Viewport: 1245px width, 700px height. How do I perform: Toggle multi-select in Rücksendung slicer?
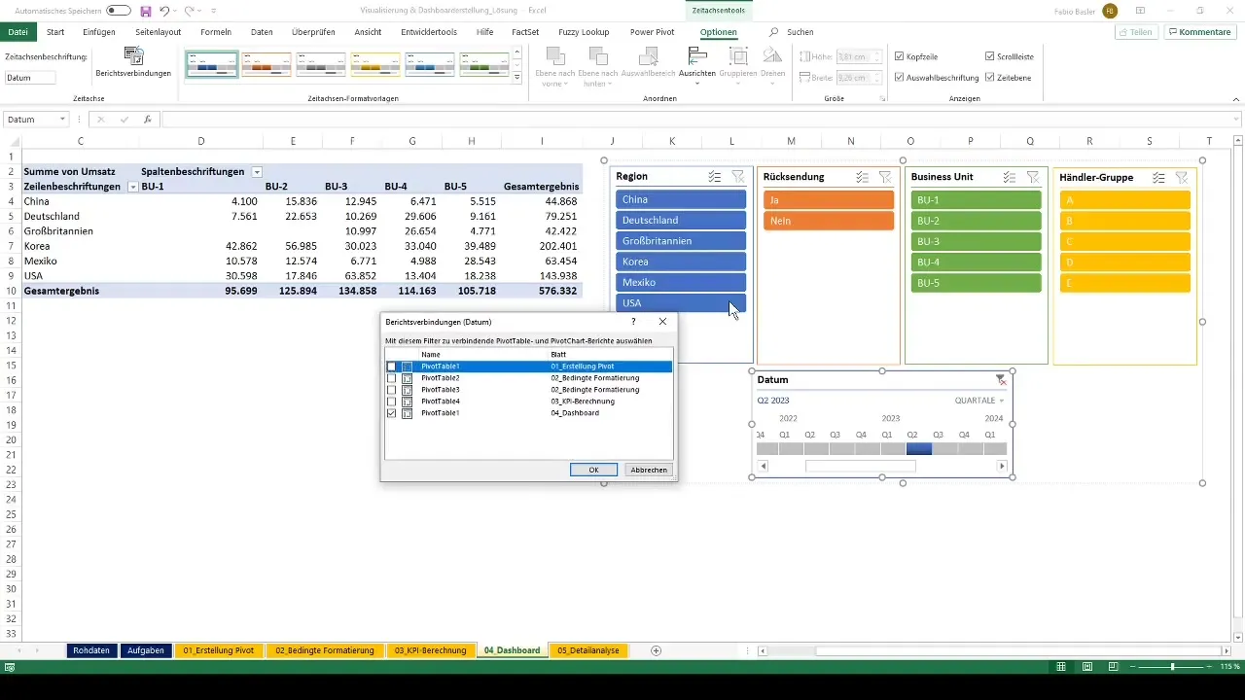tap(862, 177)
